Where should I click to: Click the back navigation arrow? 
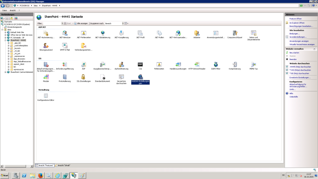point(3,6)
